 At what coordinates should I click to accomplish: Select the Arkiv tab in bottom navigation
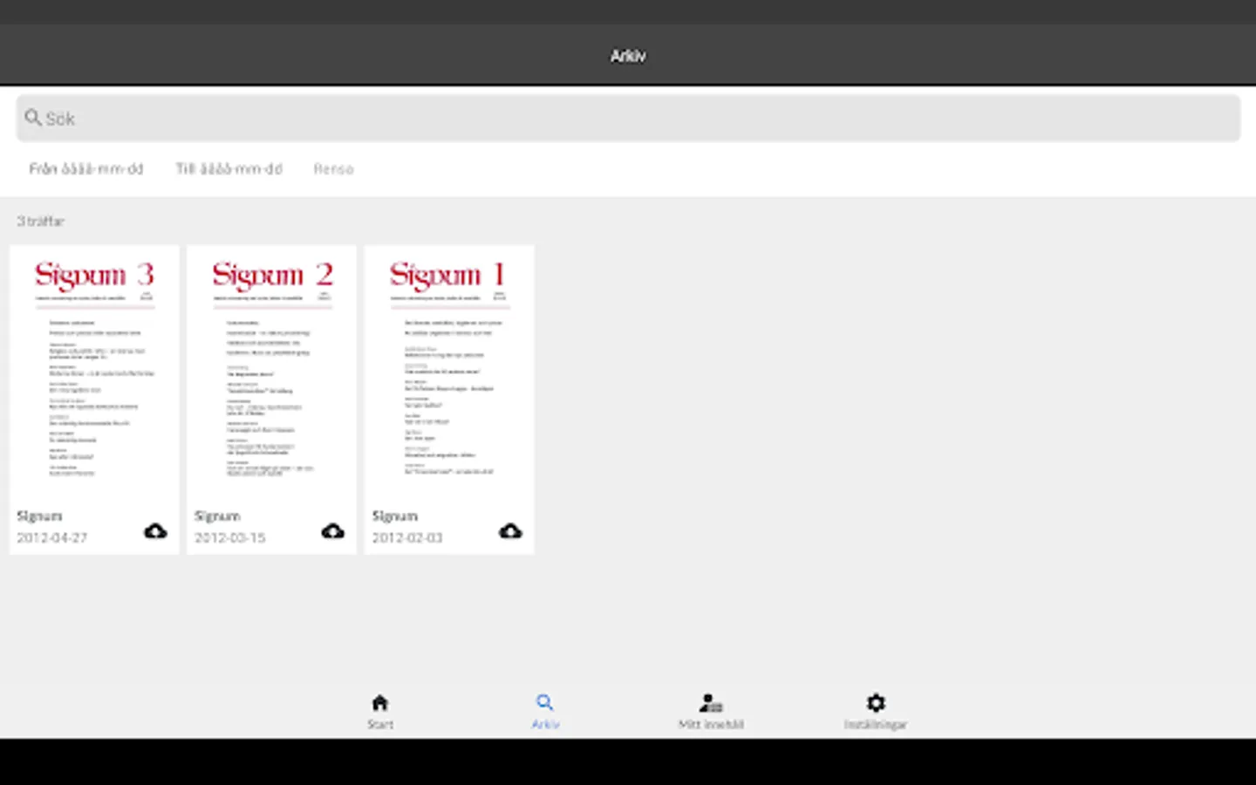[x=545, y=712]
